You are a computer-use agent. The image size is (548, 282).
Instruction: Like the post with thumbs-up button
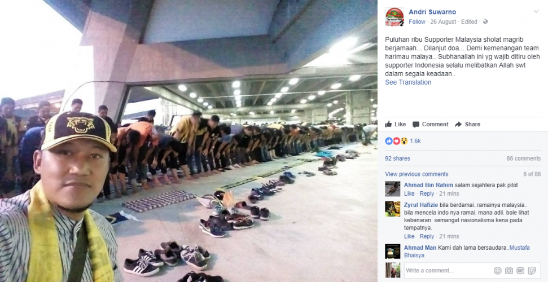[396, 124]
